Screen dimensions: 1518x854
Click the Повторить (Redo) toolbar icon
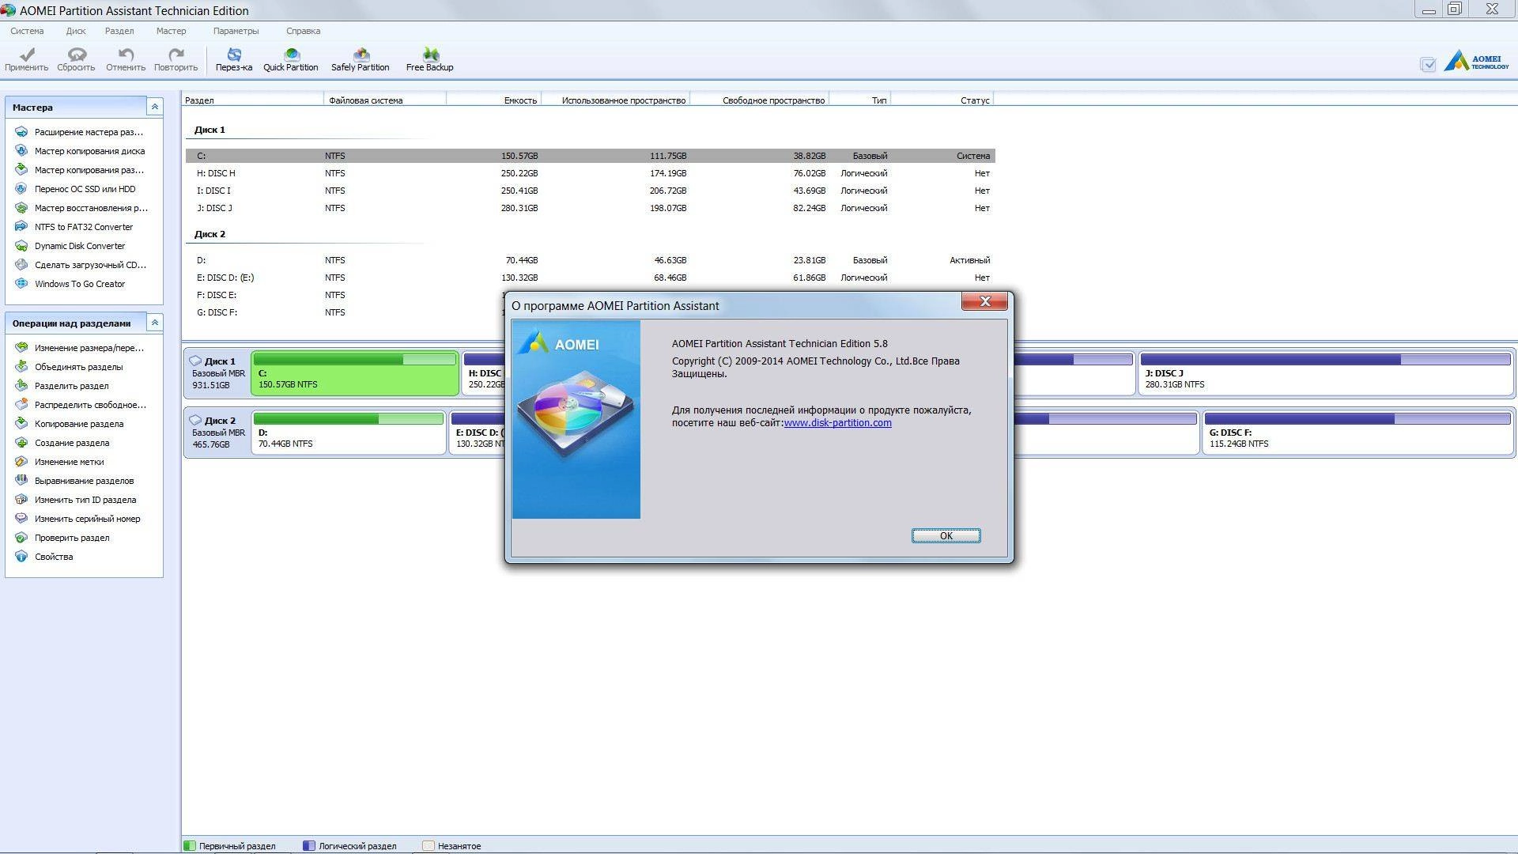coord(176,59)
